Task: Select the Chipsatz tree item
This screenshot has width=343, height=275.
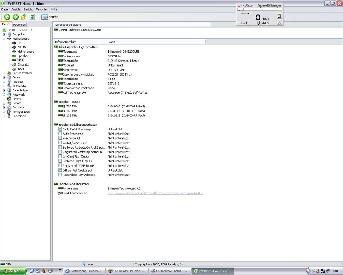Action: point(23,64)
